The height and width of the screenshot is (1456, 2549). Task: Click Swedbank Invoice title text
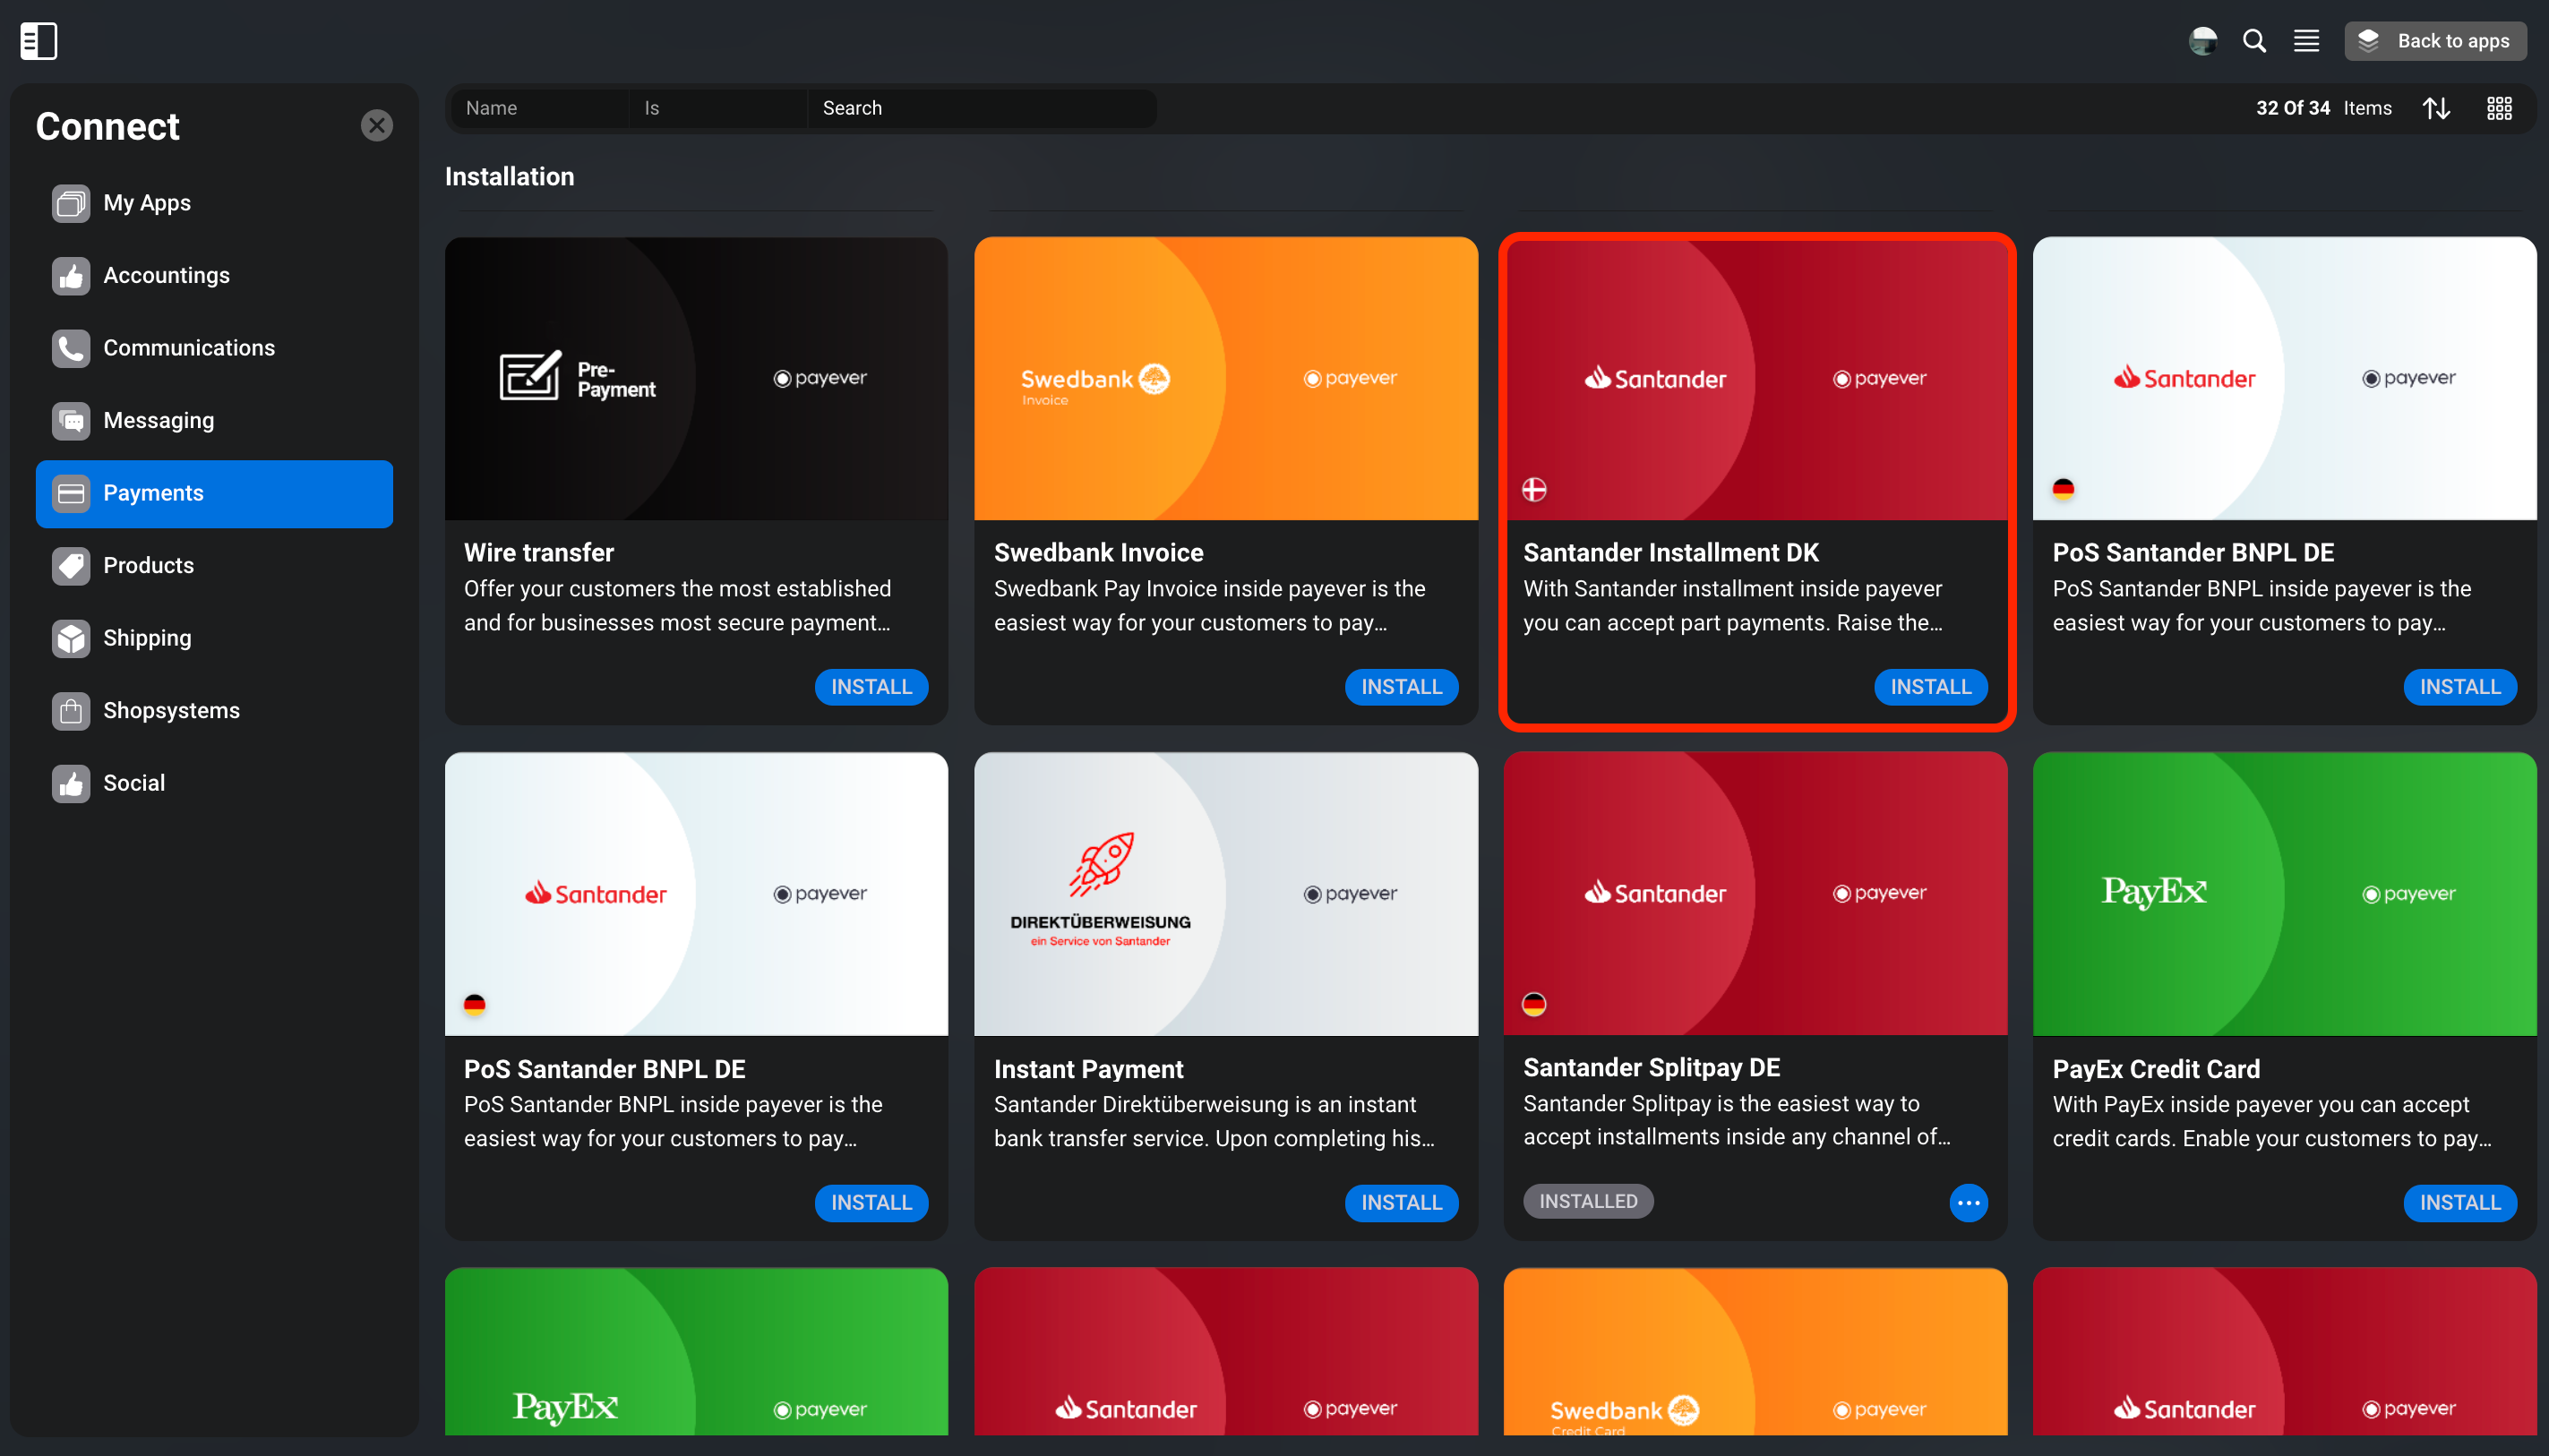[x=1098, y=552]
